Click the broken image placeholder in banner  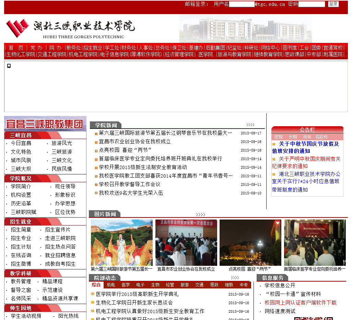(9, 66)
